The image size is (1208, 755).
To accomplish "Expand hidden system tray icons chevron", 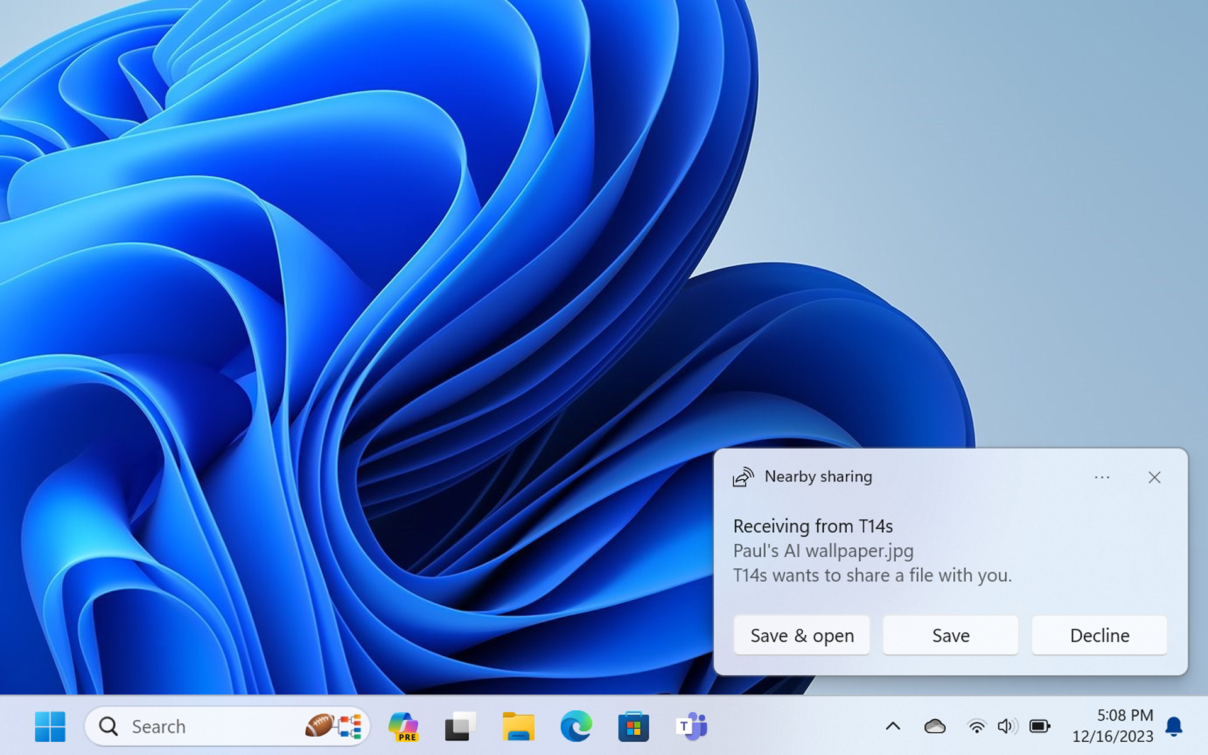I will click(893, 727).
